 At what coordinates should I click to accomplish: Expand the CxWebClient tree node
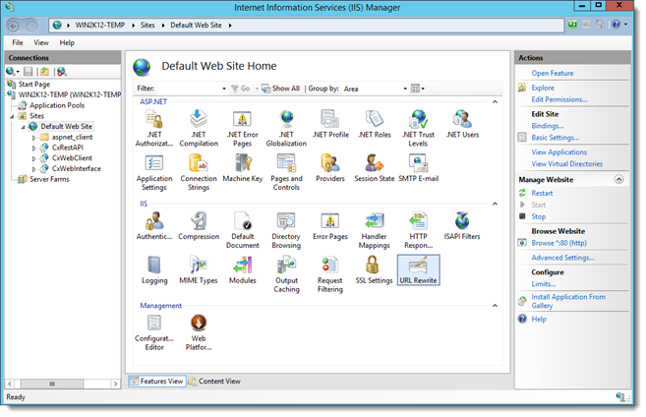pos(34,158)
